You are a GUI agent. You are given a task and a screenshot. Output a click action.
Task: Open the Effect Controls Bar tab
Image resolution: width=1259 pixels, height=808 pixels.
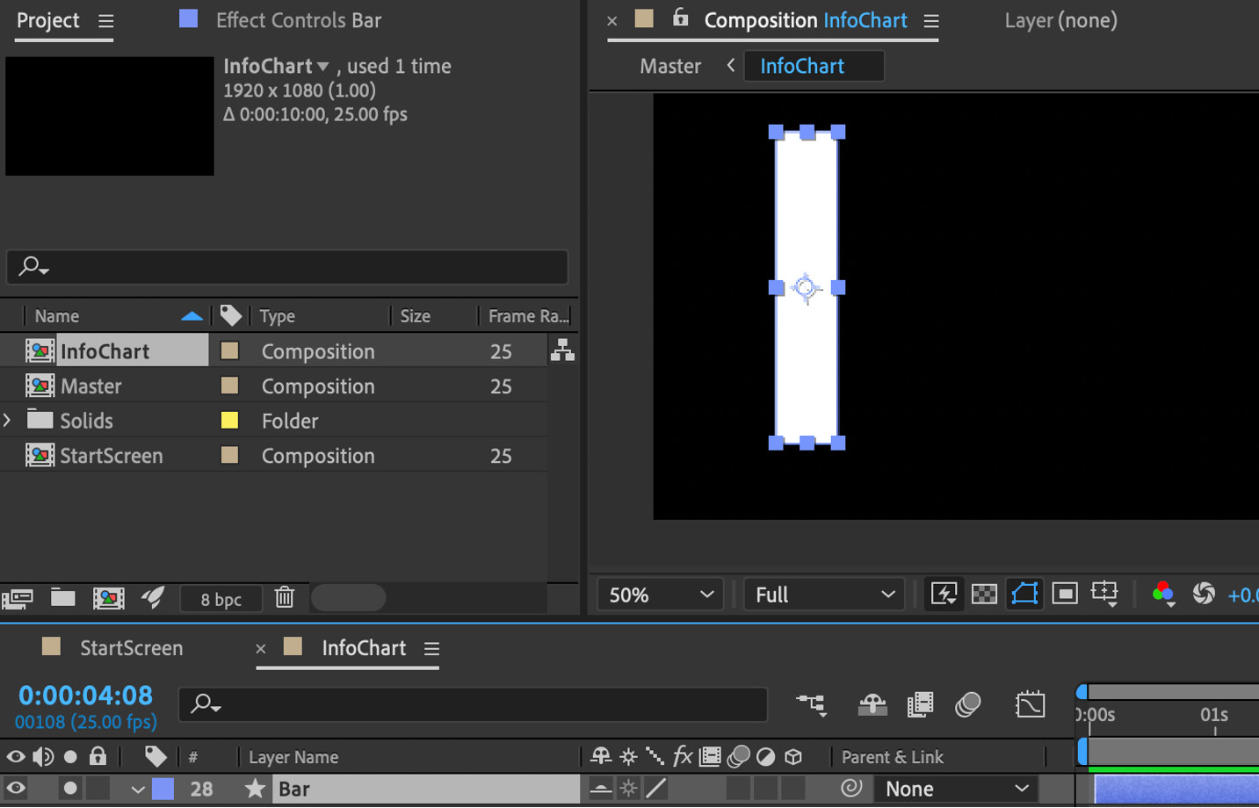(x=299, y=20)
